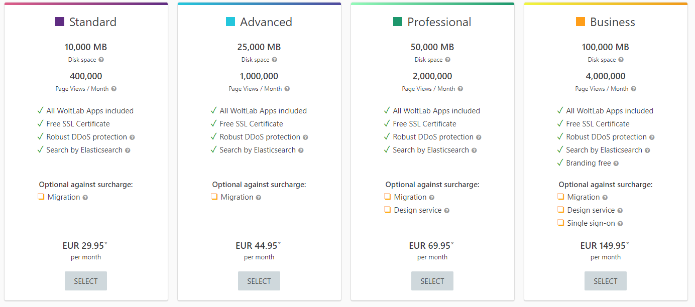
Task: Open DDoS protection help in Professional plan
Action: (479, 137)
